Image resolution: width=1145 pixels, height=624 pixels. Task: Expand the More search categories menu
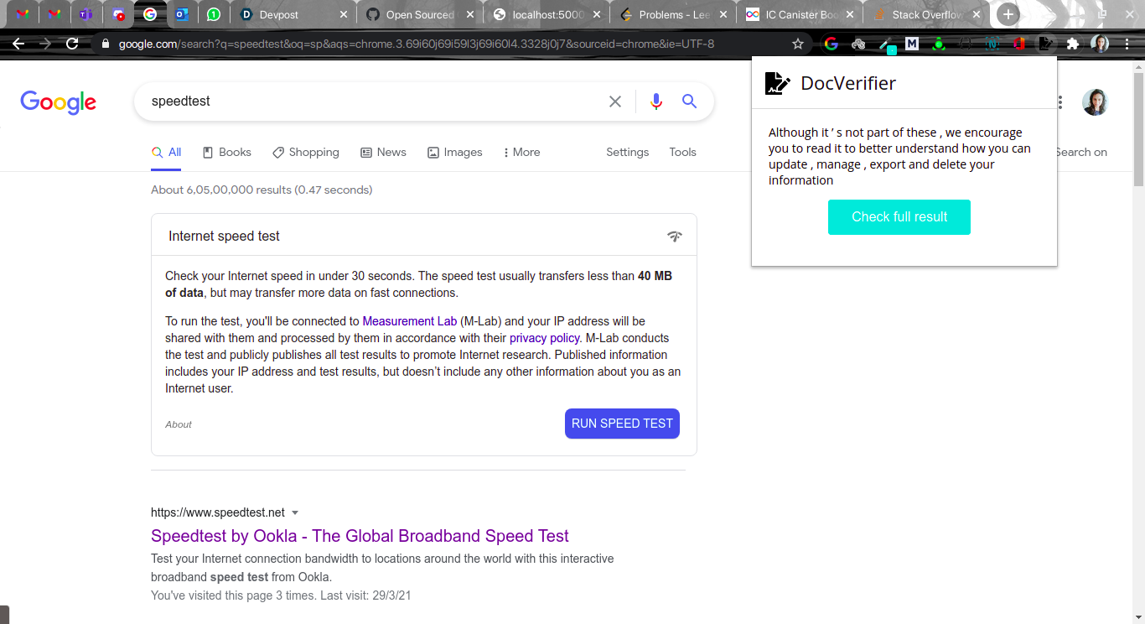[x=521, y=153]
